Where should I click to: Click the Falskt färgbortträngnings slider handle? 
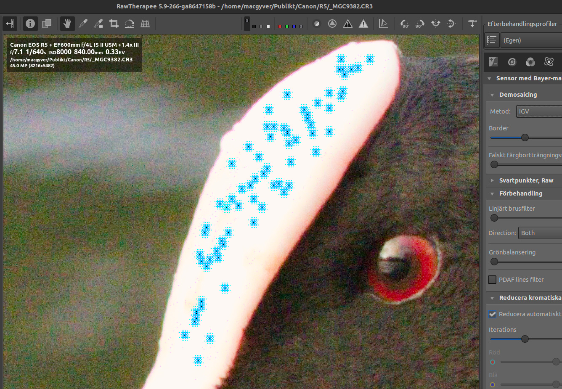[494, 164]
